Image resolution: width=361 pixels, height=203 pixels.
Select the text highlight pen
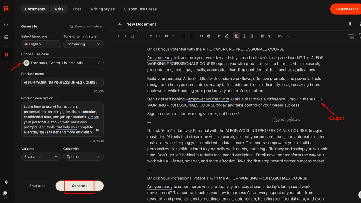(227, 36)
